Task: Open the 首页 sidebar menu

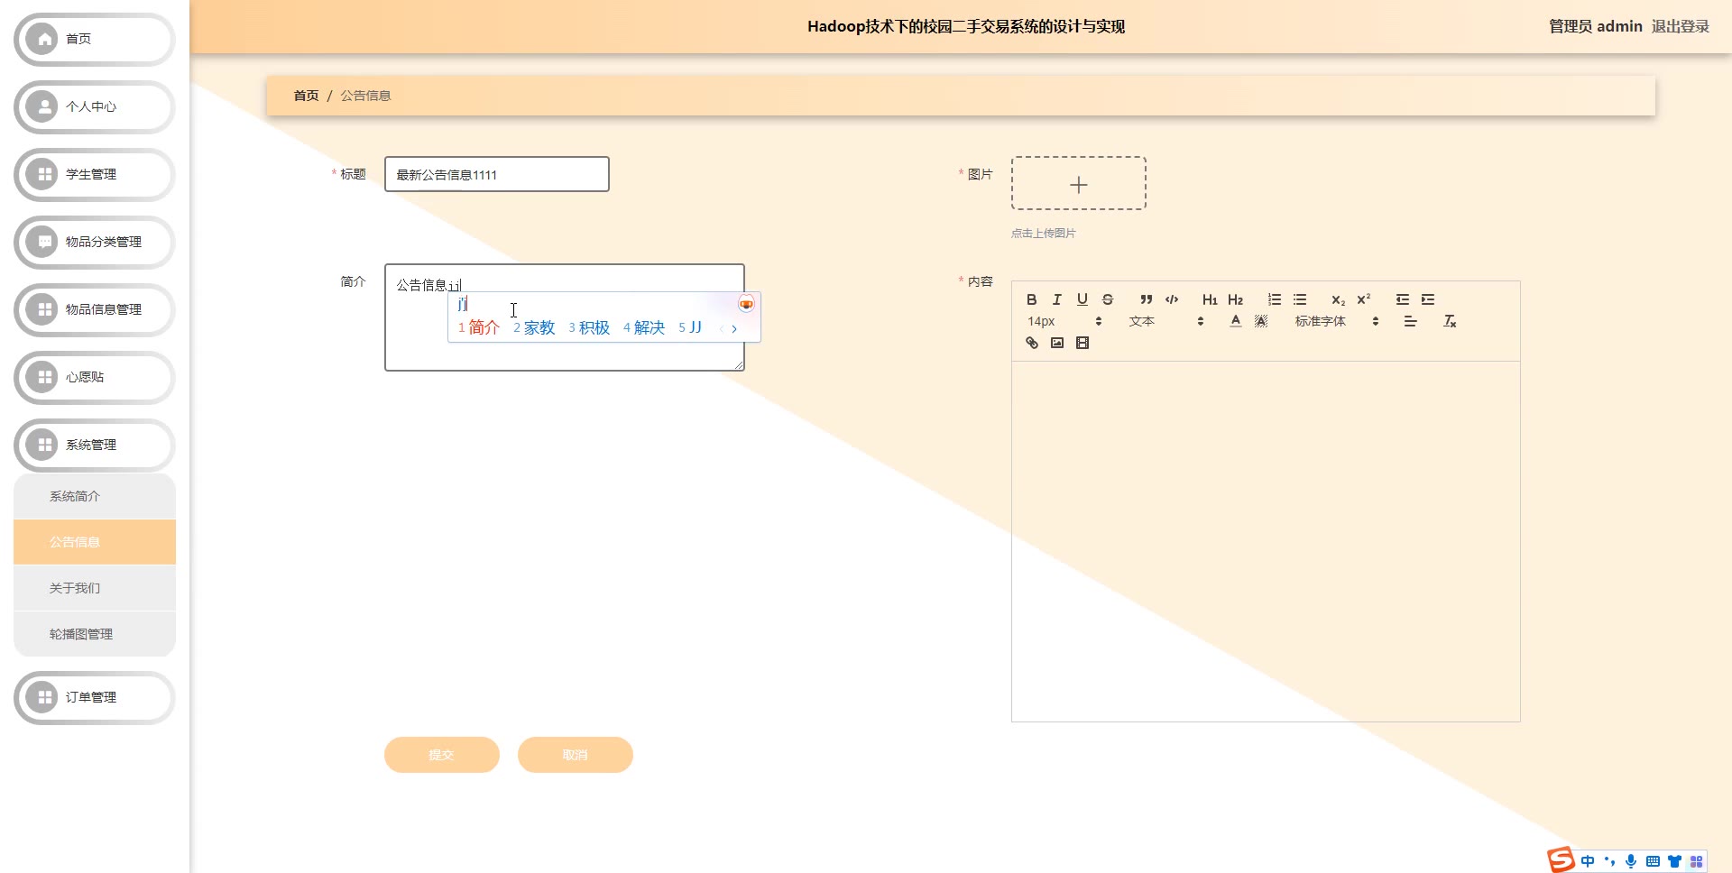Action: pos(95,39)
